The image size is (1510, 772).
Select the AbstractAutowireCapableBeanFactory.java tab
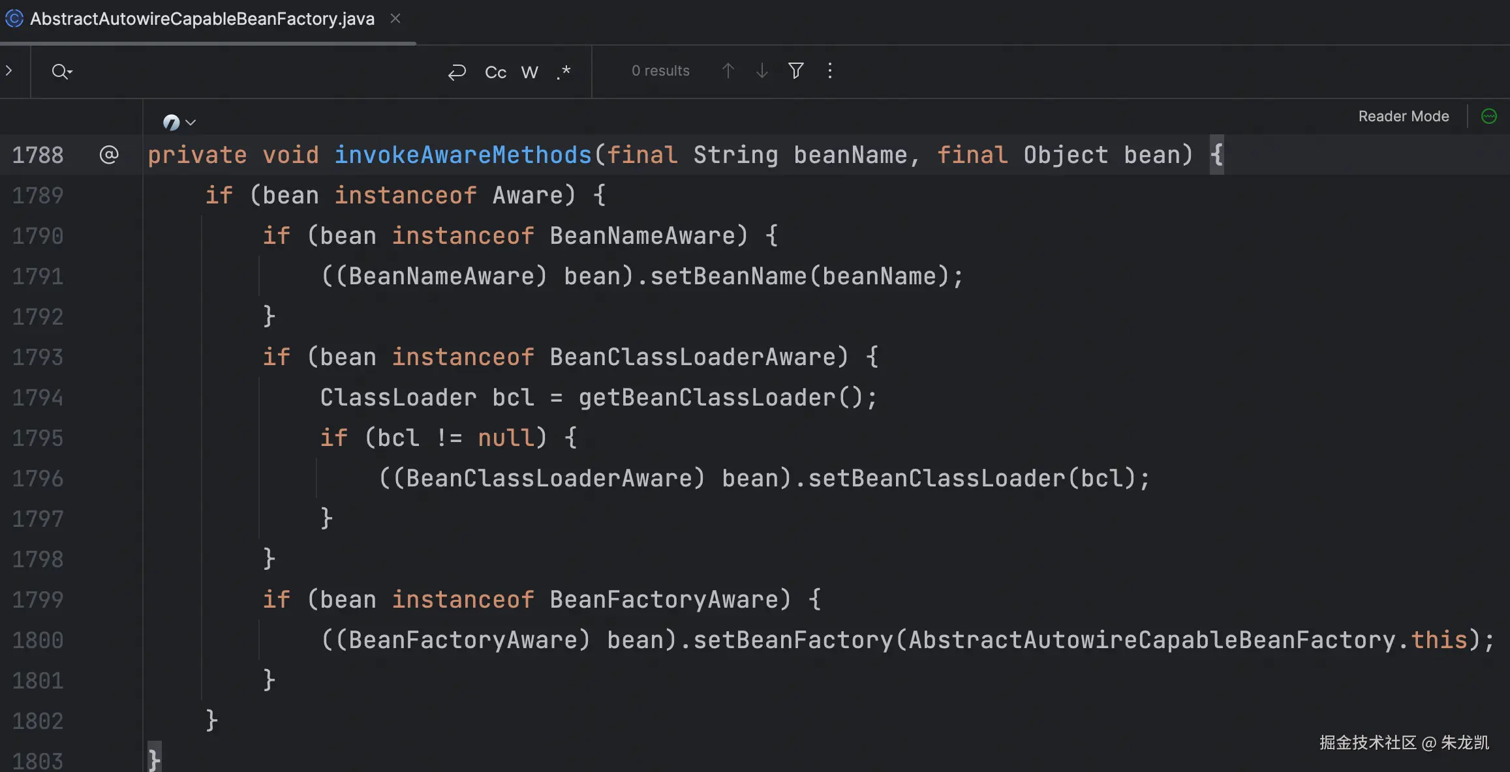tap(202, 19)
